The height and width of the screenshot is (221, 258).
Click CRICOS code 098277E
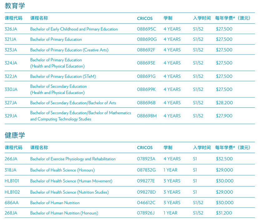click(146, 181)
